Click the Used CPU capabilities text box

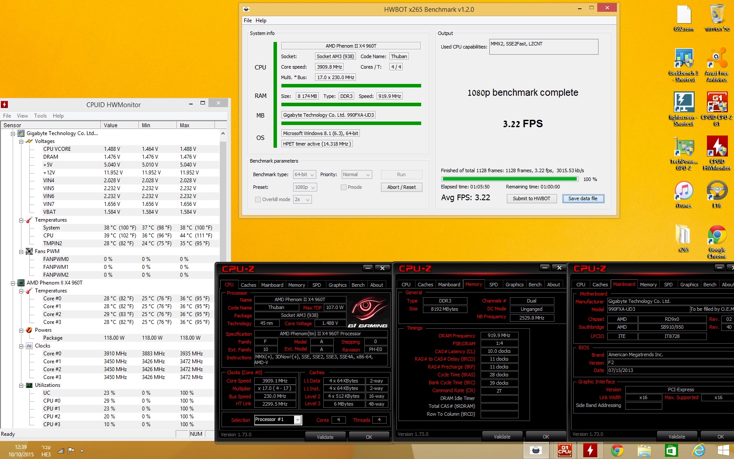544,47
